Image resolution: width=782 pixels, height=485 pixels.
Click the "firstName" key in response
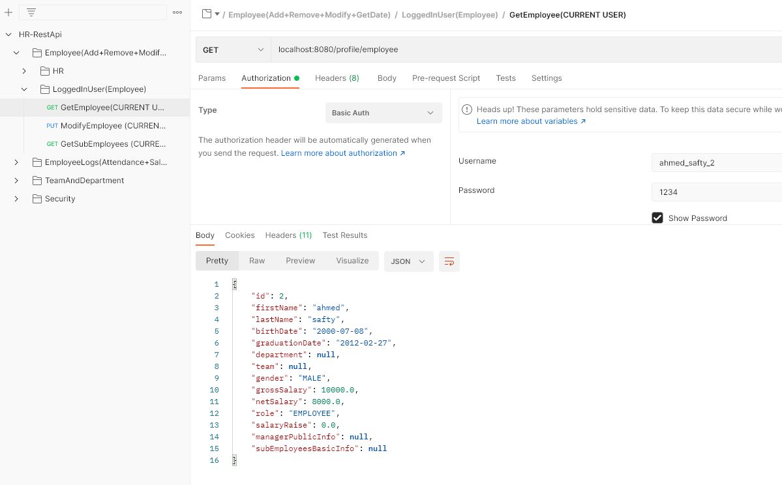tap(277, 308)
